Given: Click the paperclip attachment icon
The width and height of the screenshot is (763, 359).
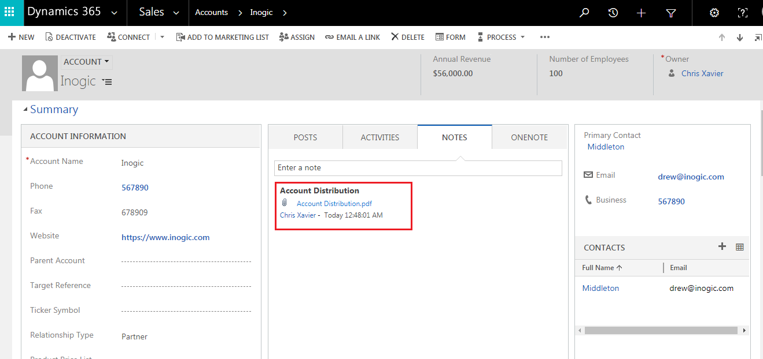Looking at the screenshot, I should pos(285,203).
